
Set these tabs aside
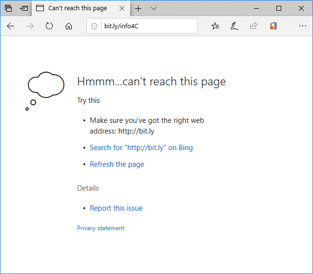(24, 8)
